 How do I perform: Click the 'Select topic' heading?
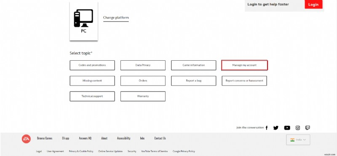(x=81, y=53)
